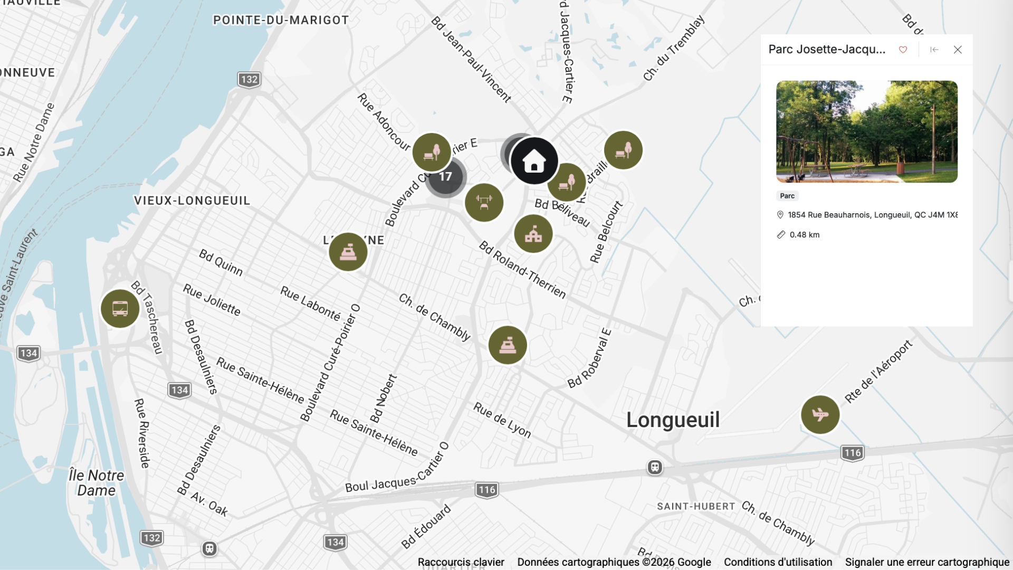Toggle the favorite heart for Parc Josette-Jacqu...

click(903, 50)
